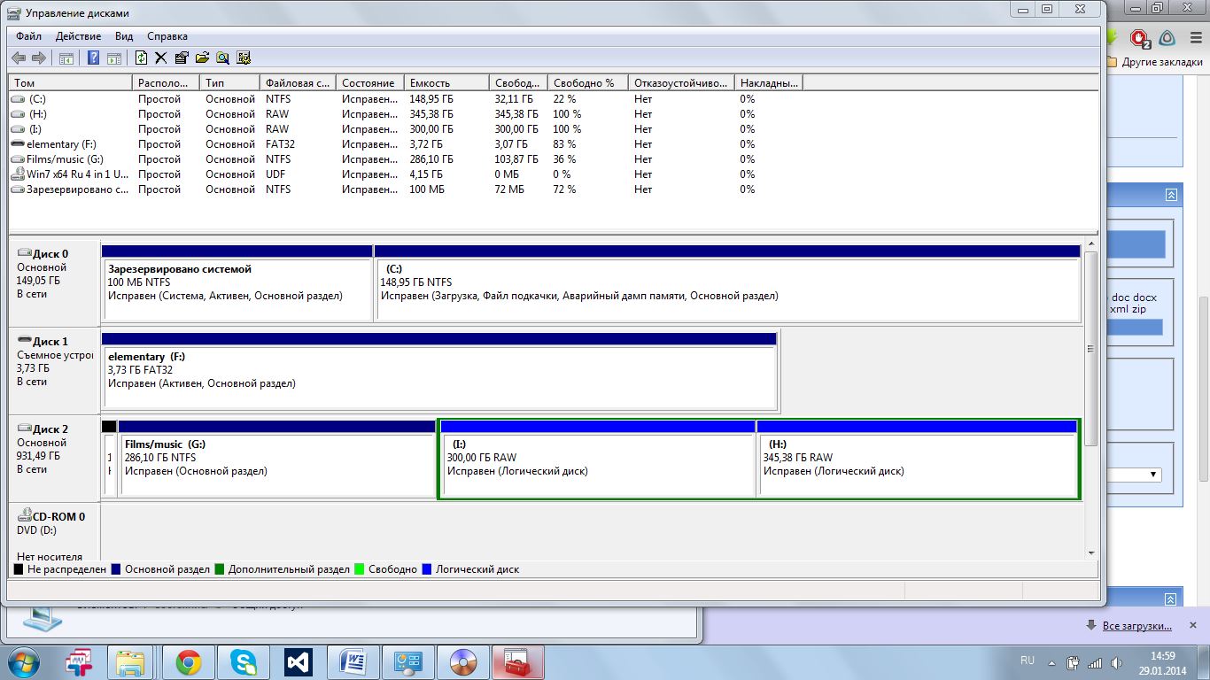Open the Файл menu
1210x680 pixels.
coord(28,36)
